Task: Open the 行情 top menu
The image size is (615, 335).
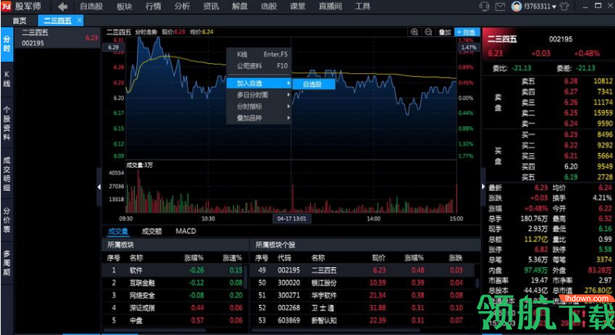Action: click(153, 6)
